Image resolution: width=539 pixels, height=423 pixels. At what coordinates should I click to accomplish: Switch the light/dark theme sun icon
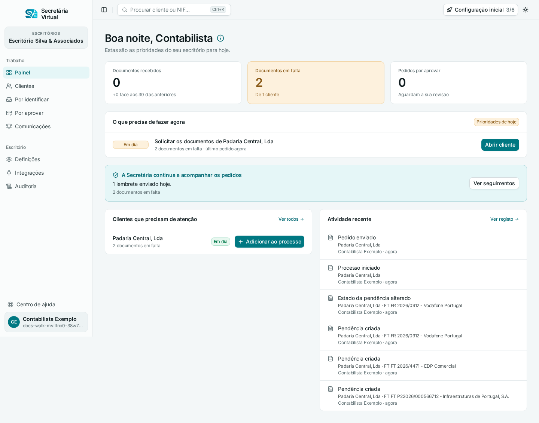tap(526, 10)
